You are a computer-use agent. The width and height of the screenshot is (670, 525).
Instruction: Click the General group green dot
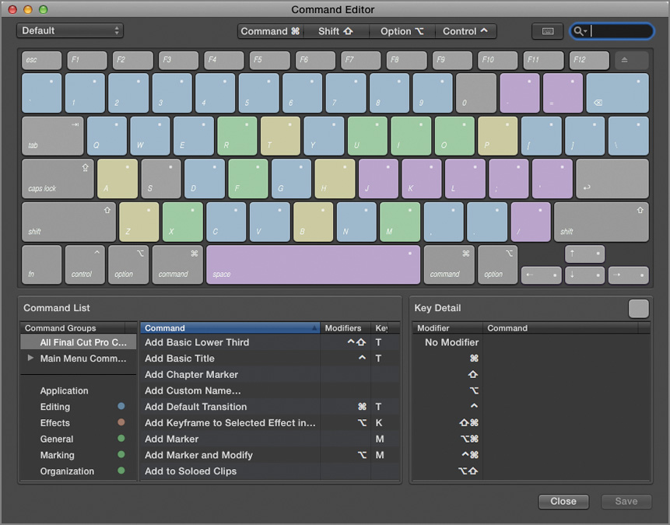point(121,439)
